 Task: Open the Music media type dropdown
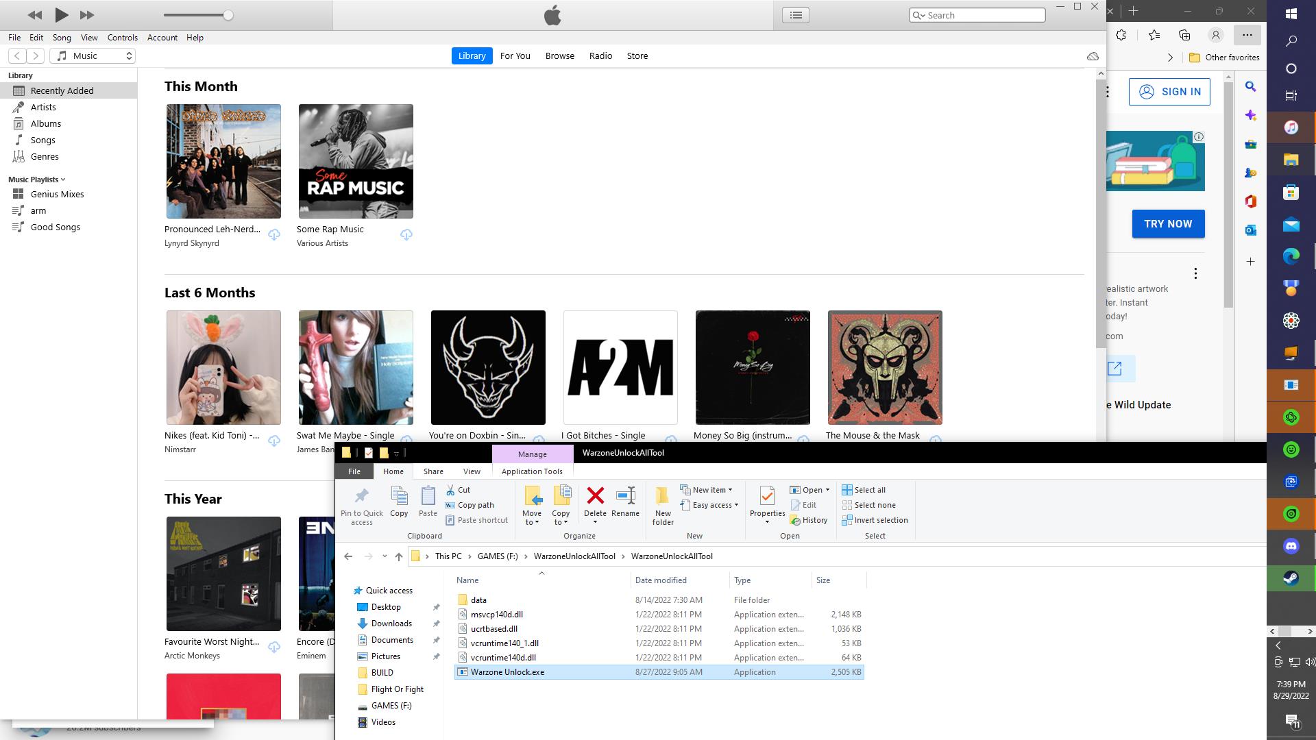click(x=93, y=56)
